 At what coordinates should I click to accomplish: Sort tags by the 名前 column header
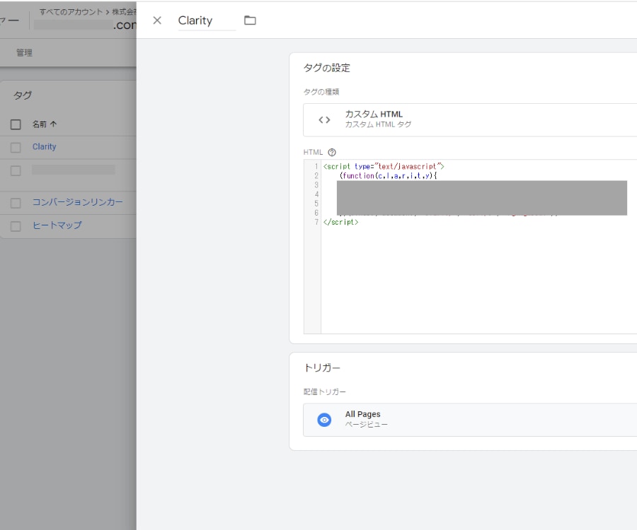(45, 124)
